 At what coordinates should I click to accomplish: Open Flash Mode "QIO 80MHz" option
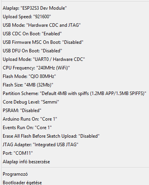[x=75, y=76]
